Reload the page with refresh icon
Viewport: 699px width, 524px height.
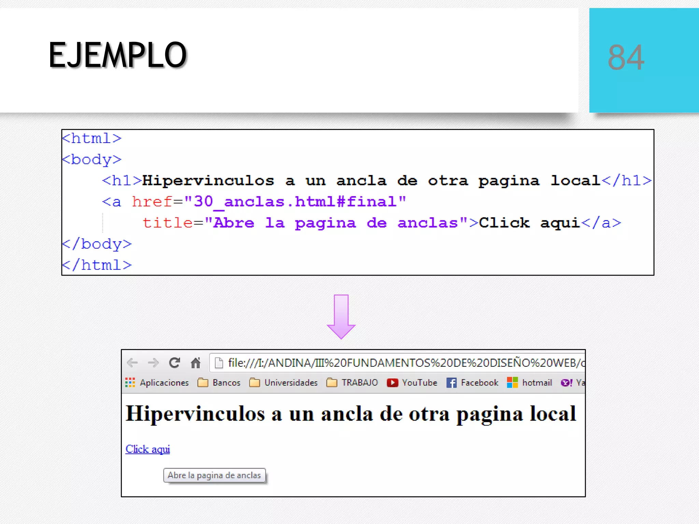[174, 363]
